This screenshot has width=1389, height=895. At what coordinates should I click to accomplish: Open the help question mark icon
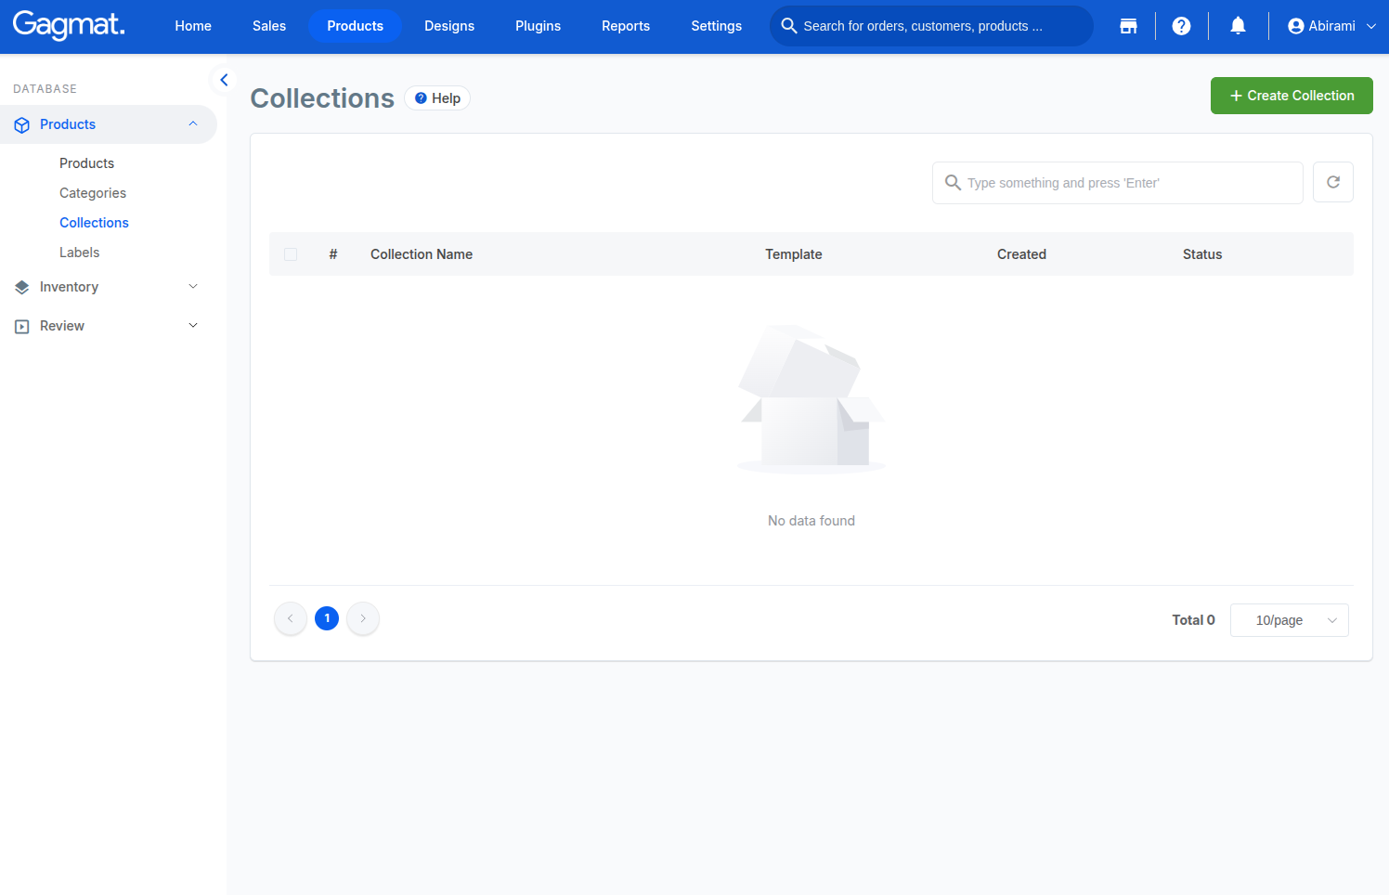[1181, 26]
